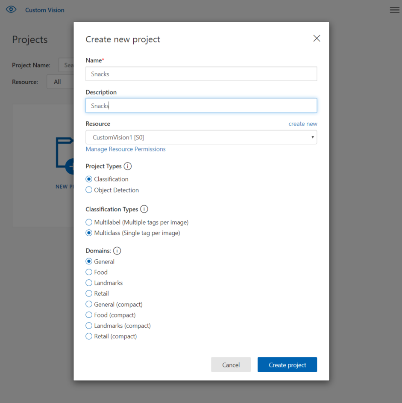Image resolution: width=402 pixels, height=403 pixels.
Task: Expand the Resource dropdown in dialog
Action: (x=201, y=137)
